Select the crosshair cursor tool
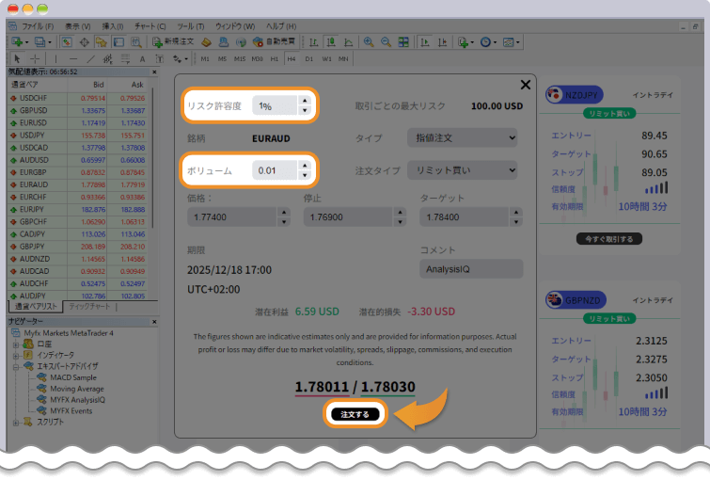 (35, 58)
